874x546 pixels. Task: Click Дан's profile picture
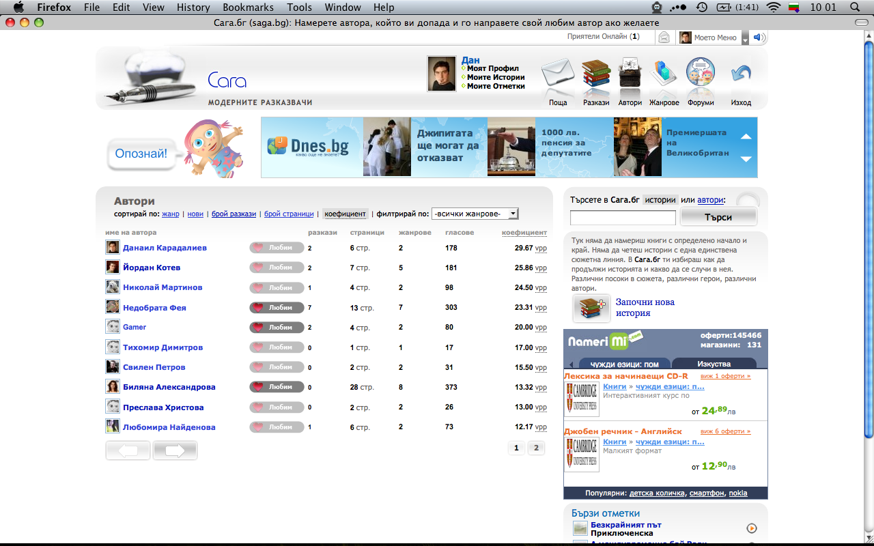pos(442,74)
